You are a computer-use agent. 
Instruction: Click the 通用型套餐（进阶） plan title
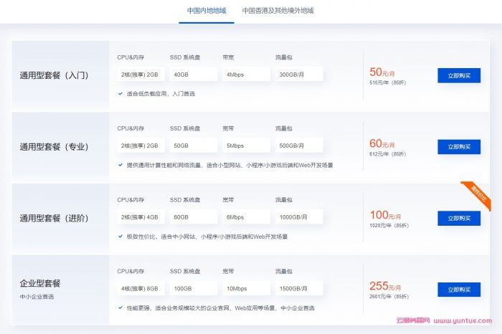[54, 218]
